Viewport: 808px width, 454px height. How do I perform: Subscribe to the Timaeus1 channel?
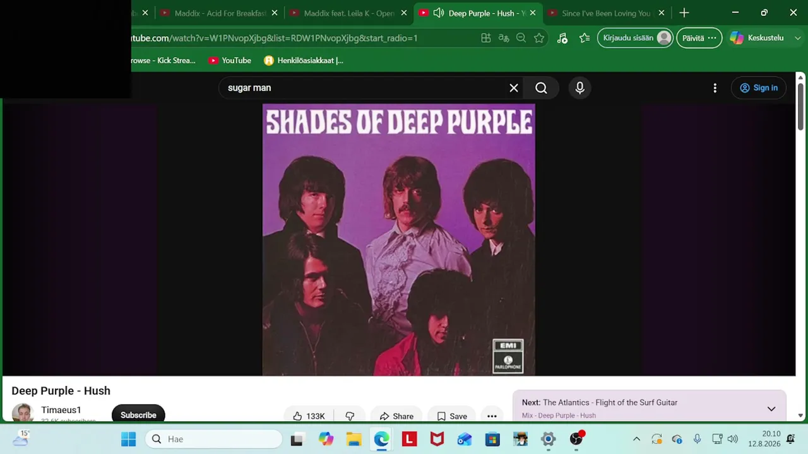(138, 415)
